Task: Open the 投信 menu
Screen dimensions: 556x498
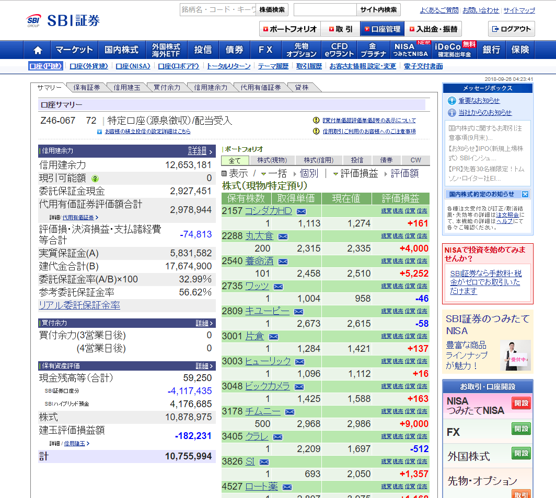Action: [x=203, y=50]
